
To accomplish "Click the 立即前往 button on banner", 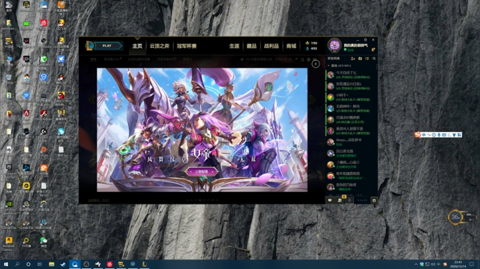I will pos(202,172).
